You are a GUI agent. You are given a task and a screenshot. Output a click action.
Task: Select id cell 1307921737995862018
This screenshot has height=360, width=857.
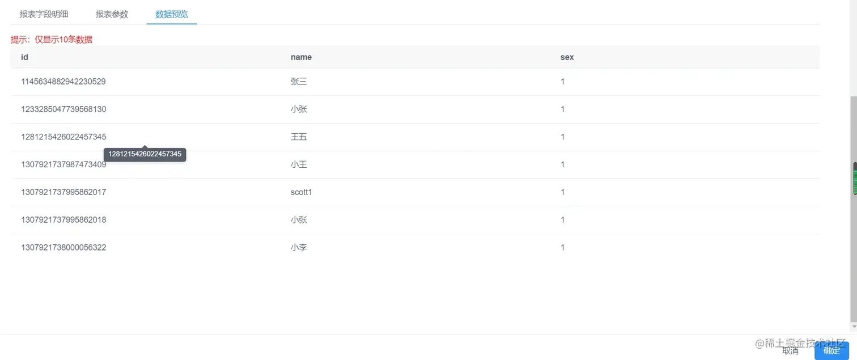(63, 220)
